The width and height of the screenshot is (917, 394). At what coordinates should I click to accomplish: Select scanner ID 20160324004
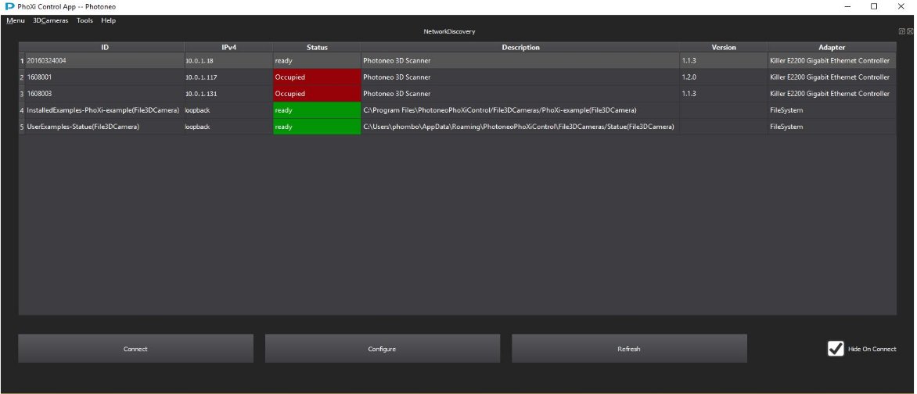(x=105, y=61)
